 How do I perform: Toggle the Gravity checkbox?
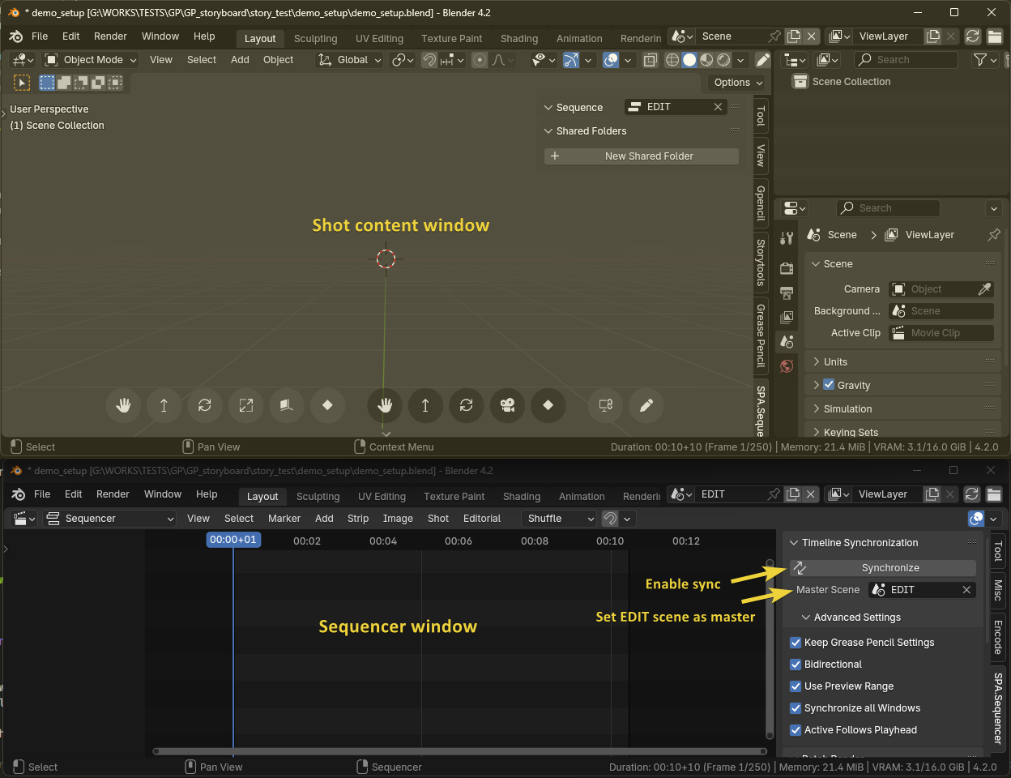(x=829, y=385)
